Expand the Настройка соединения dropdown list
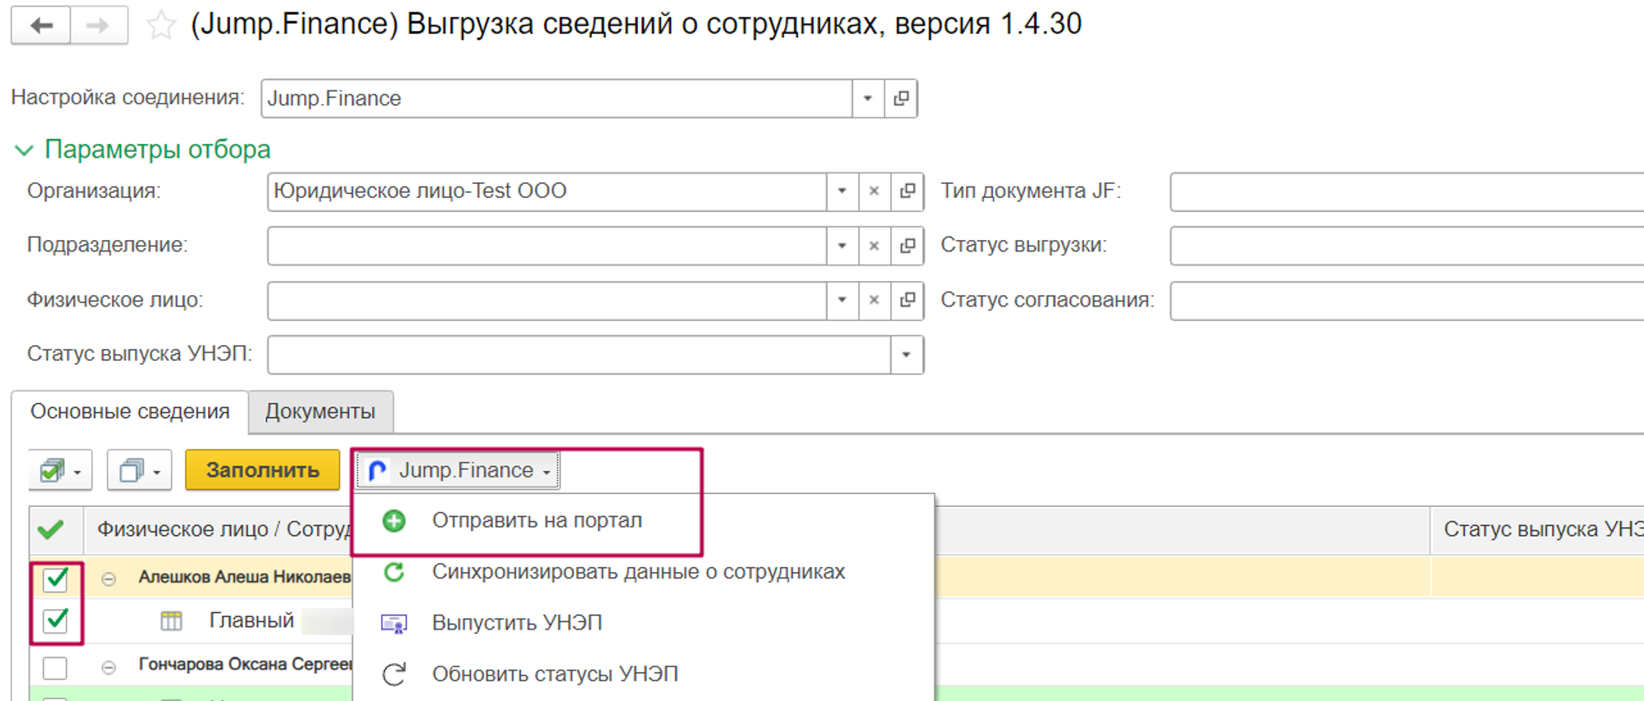Viewport: 1644px width, 701px height. 867,99
